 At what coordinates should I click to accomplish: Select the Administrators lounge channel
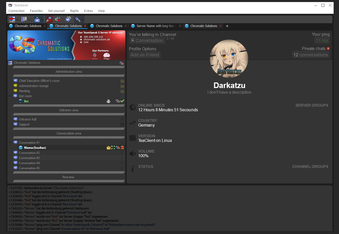66,86
